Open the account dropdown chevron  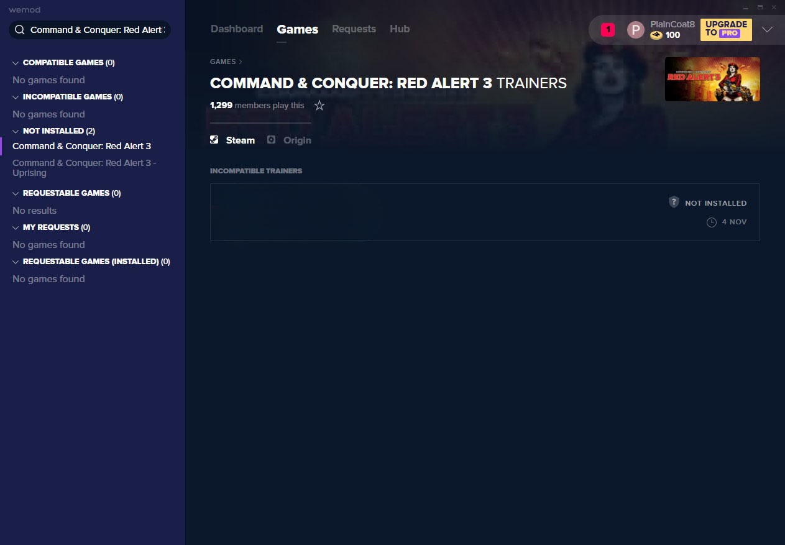(768, 30)
